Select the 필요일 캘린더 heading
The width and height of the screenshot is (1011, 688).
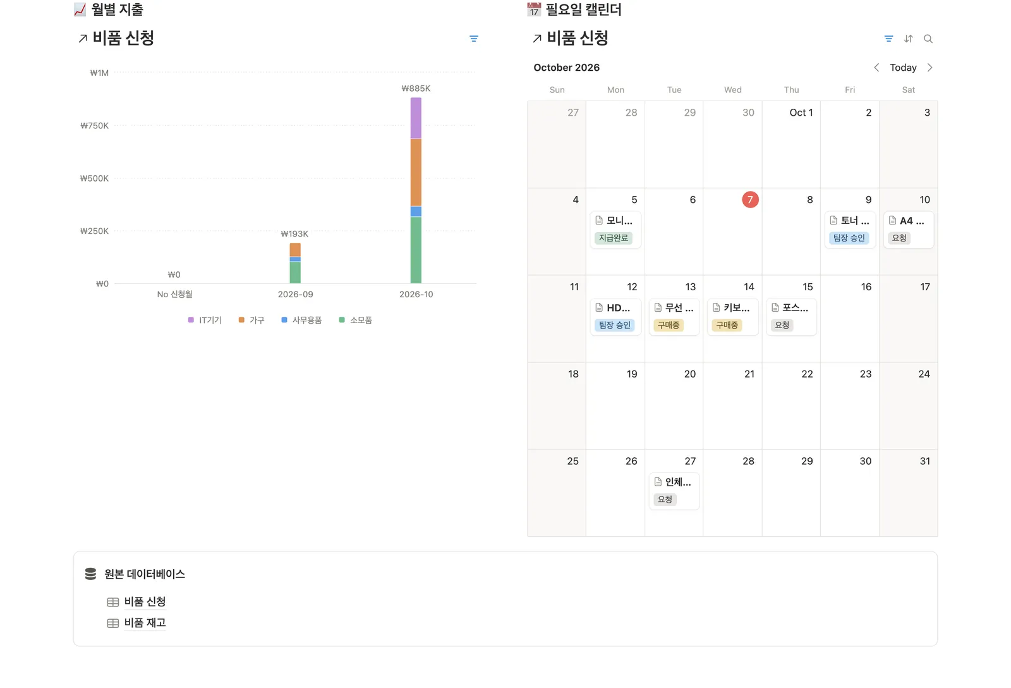point(583,9)
